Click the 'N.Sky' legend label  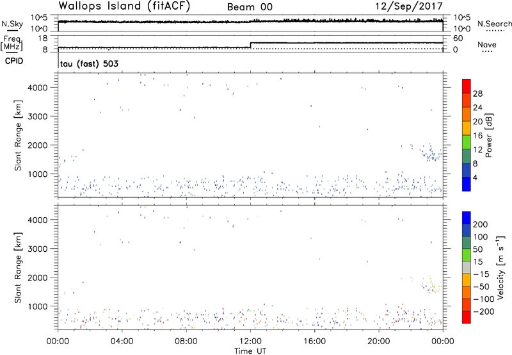coord(12,24)
